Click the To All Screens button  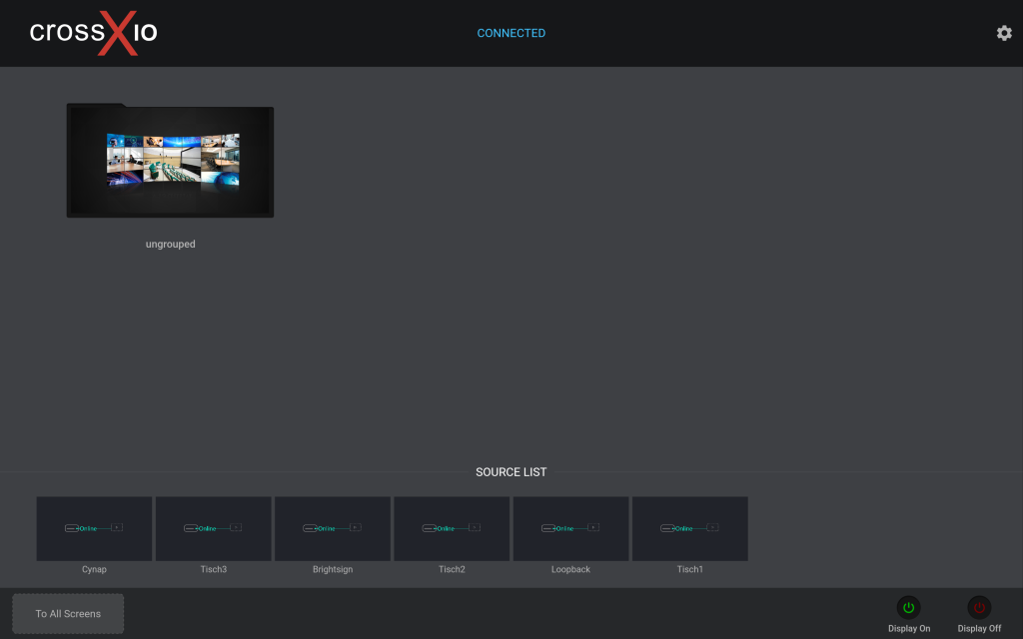coord(68,613)
